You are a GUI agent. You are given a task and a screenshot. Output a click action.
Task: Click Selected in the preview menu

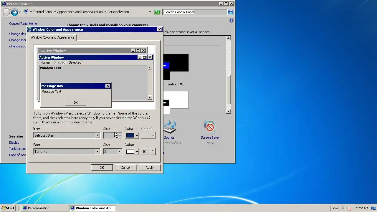point(75,62)
